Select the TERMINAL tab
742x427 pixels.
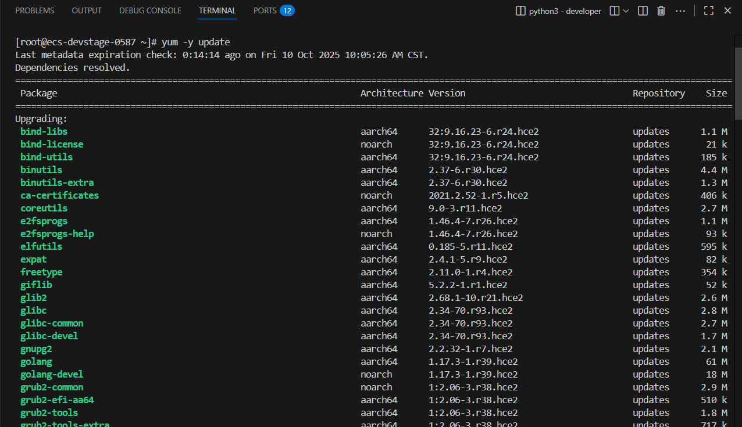tap(217, 10)
